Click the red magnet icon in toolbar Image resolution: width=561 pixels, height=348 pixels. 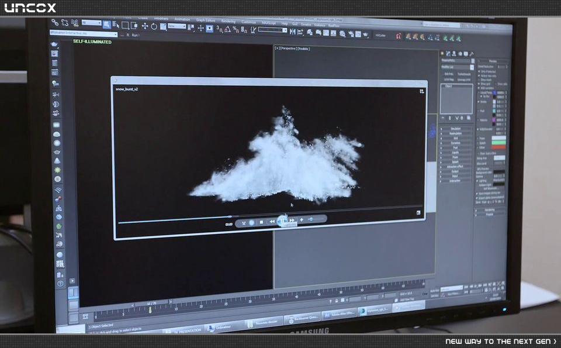coord(399,36)
